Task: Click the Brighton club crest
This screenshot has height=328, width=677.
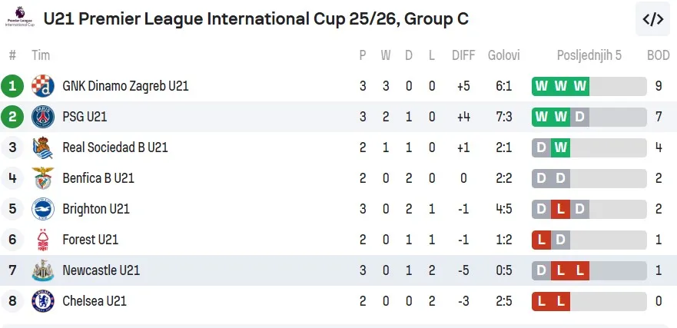Action: click(x=43, y=209)
